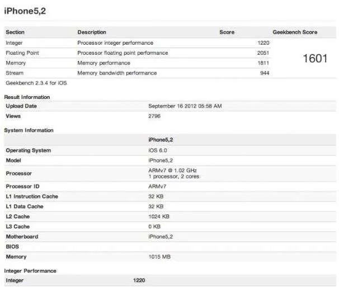Click the Views count 2796

point(154,116)
